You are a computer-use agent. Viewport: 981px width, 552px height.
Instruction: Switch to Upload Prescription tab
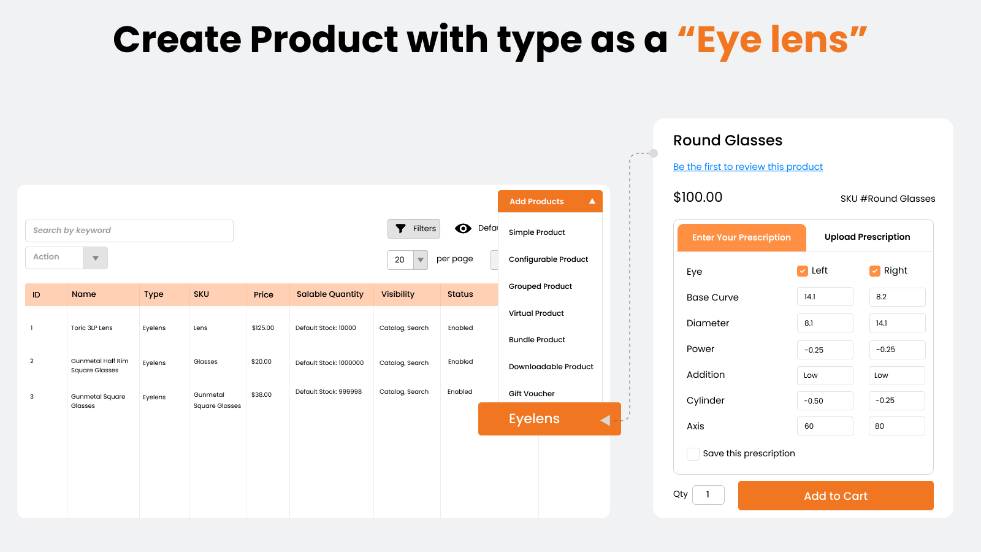[867, 237]
